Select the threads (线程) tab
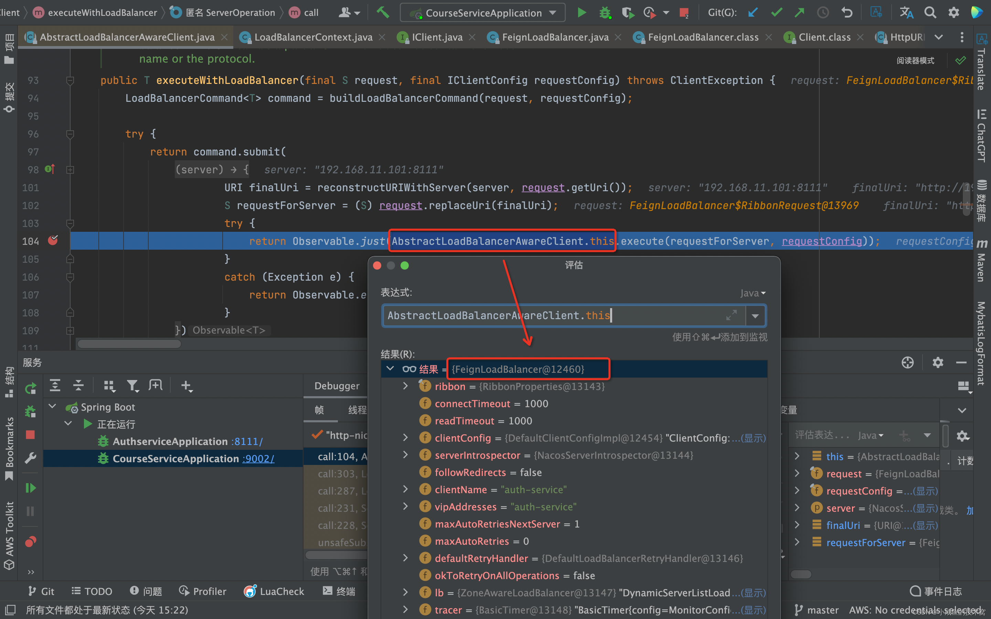This screenshot has width=991, height=619. tap(357, 410)
